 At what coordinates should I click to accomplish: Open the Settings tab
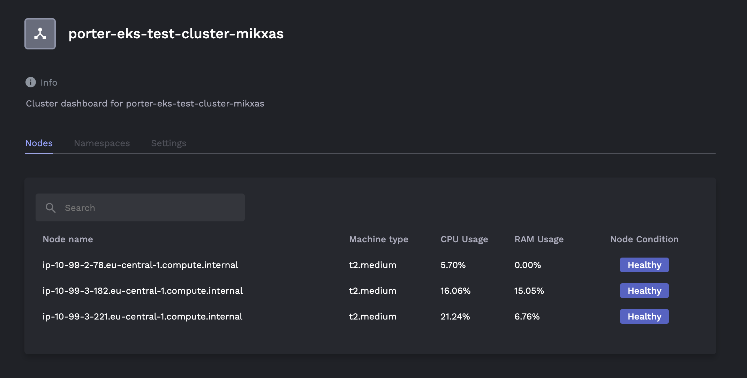pyautogui.click(x=168, y=143)
